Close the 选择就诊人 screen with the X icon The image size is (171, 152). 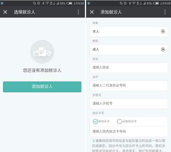[5, 12]
